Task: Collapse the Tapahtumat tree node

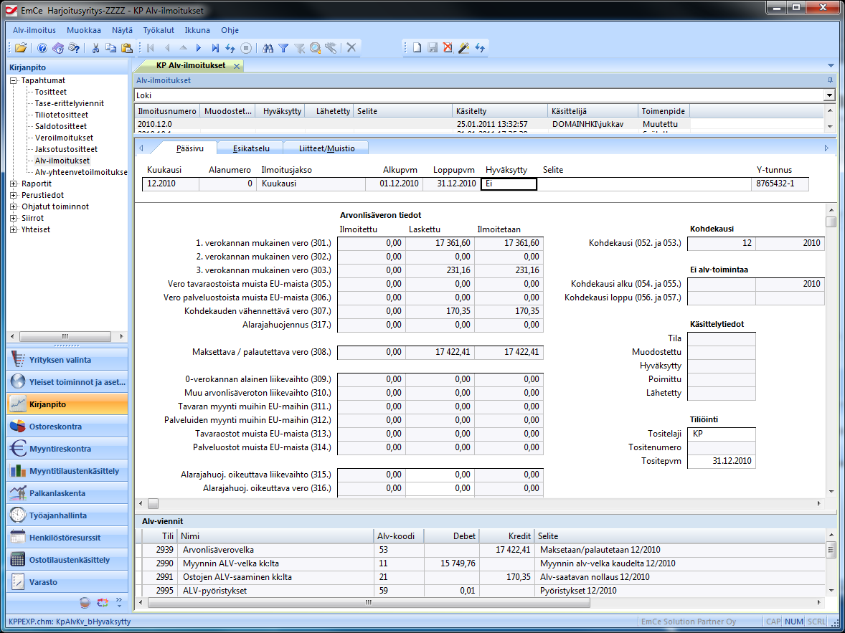Action: click(14, 80)
